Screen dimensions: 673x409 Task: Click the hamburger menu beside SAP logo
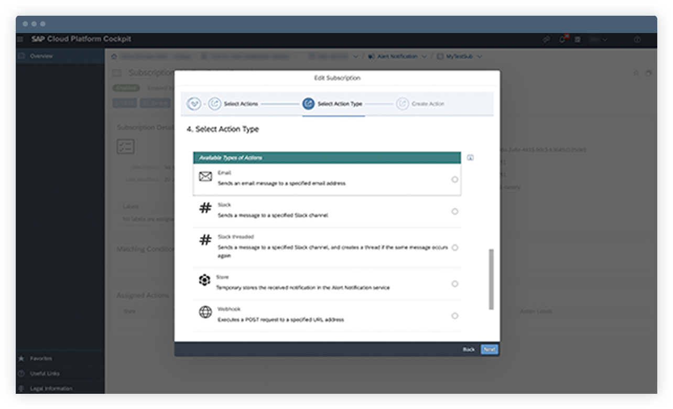[20, 39]
